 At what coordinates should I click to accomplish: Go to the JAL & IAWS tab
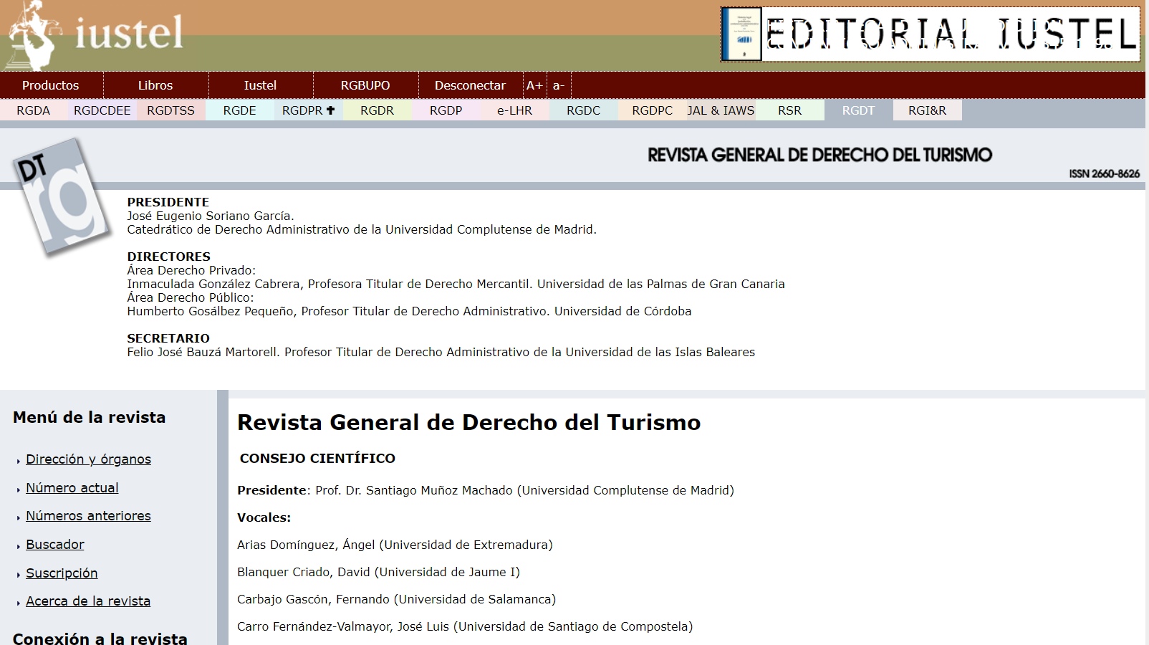pos(721,110)
